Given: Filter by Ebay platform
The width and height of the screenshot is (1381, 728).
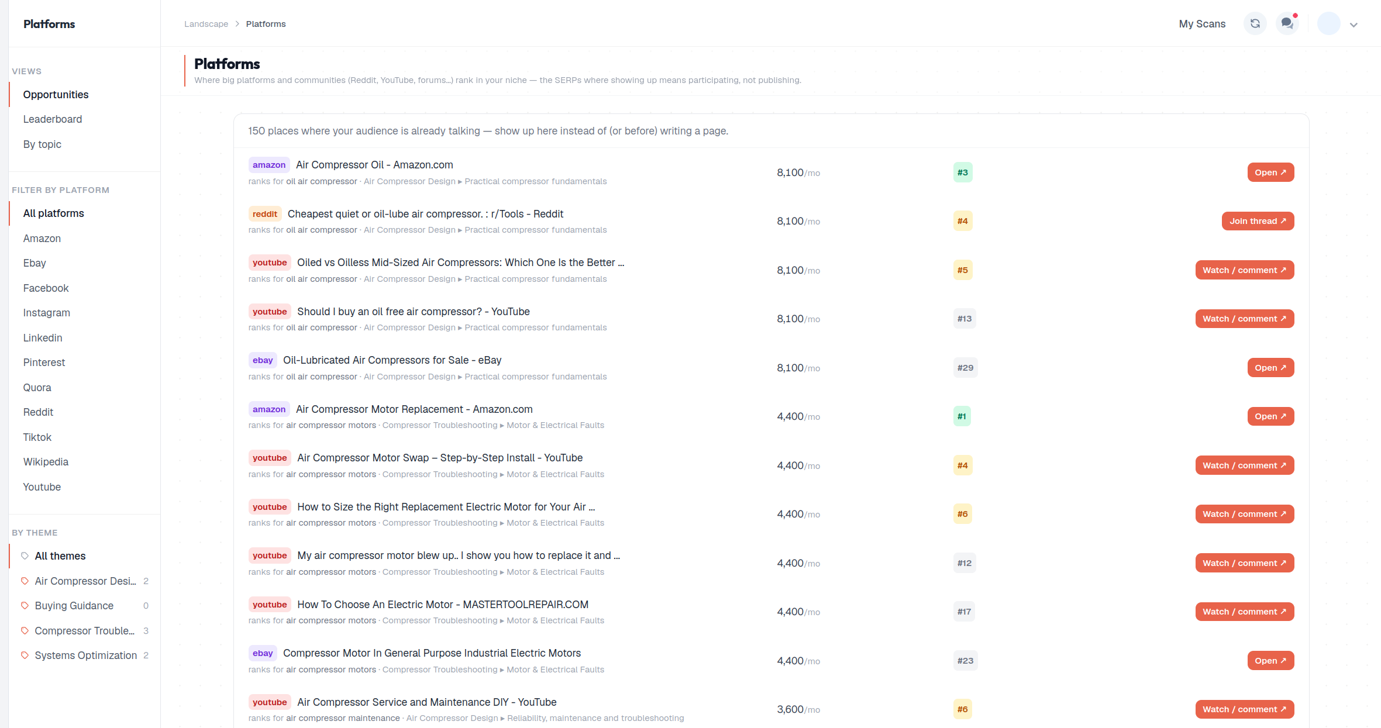Looking at the screenshot, I should tap(85, 263).
